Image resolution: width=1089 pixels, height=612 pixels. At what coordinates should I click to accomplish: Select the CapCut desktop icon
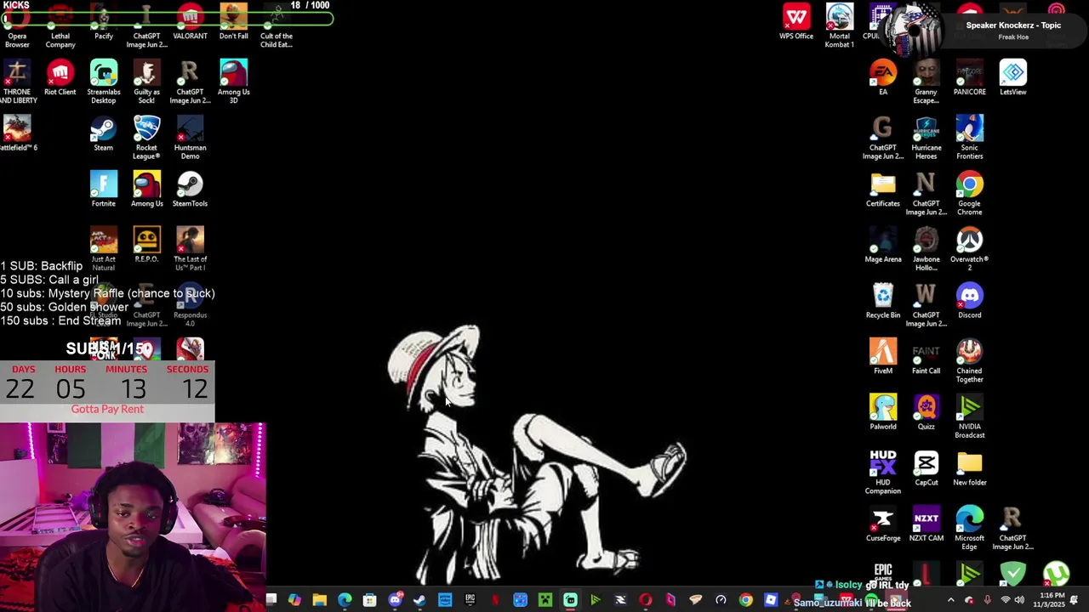coord(927,467)
